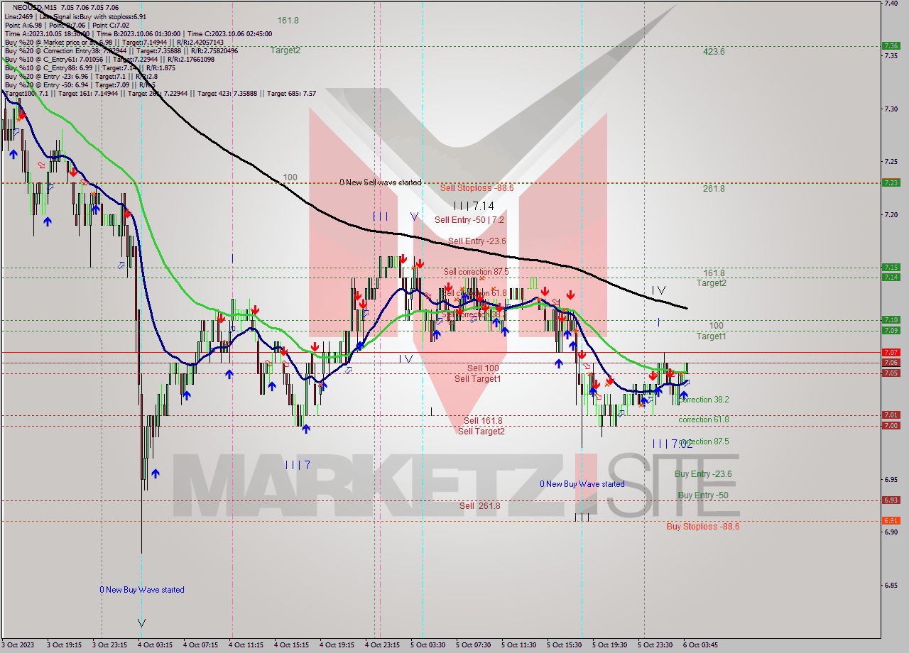Click the 'I I I 7.02' wave label

673,444
